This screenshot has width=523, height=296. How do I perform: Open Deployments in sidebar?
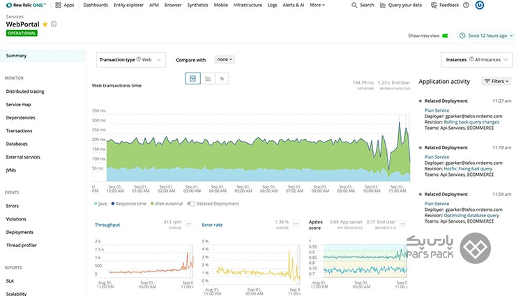(x=20, y=232)
